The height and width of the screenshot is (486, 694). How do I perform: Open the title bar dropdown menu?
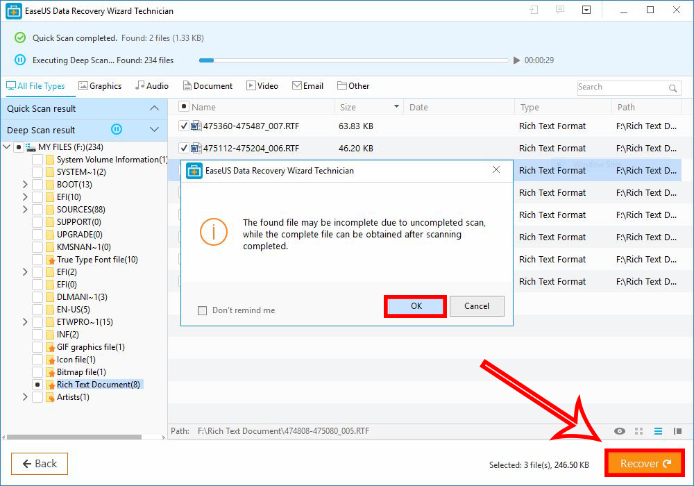click(586, 10)
